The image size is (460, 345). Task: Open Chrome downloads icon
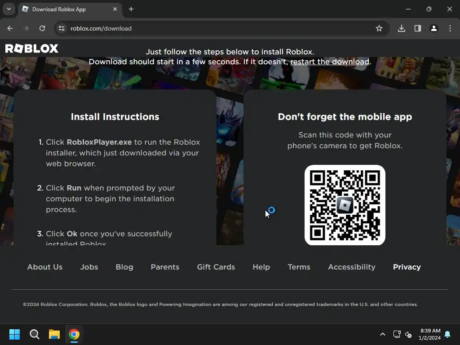(x=402, y=28)
